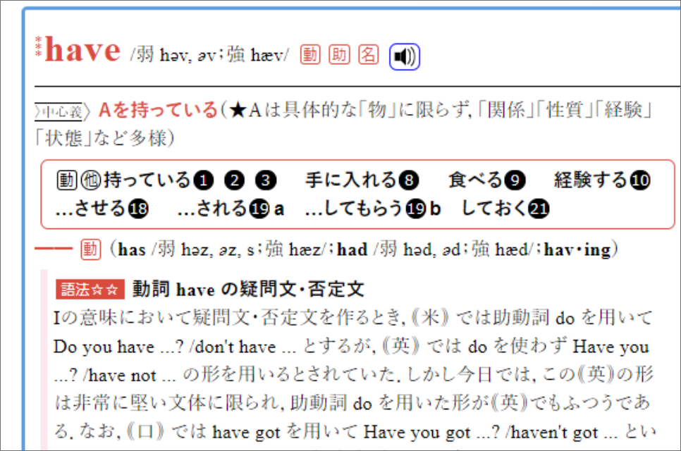Screen dimensions: 681x451
Task: Click the pronunciation /弱 həv, əv; 強 hæv/
Action: 209,55
